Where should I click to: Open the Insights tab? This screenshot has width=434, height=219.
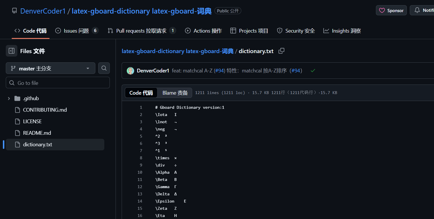(342, 31)
